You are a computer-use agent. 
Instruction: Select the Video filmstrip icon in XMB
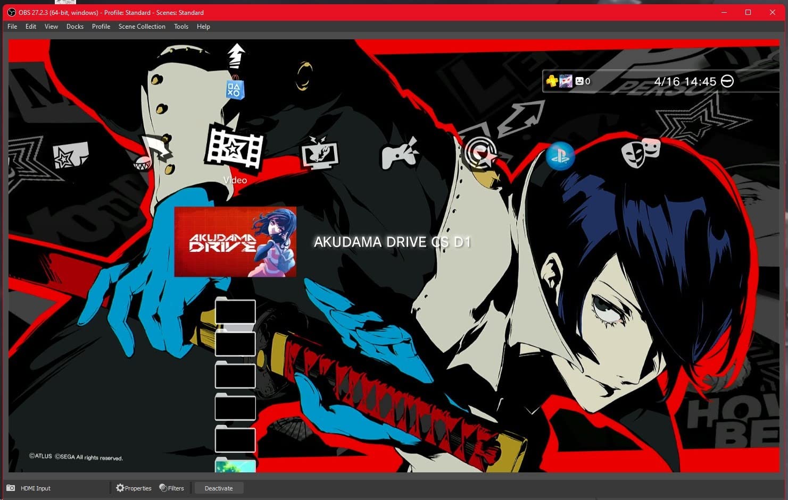click(235, 148)
